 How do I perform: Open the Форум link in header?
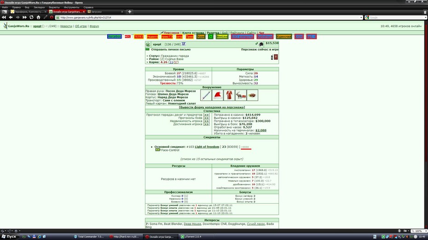pos(94,26)
